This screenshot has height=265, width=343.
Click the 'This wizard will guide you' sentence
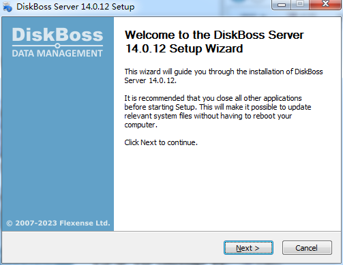point(224,76)
